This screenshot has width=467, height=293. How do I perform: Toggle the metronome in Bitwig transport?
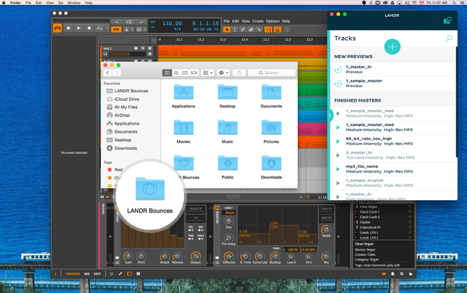point(127,30)
